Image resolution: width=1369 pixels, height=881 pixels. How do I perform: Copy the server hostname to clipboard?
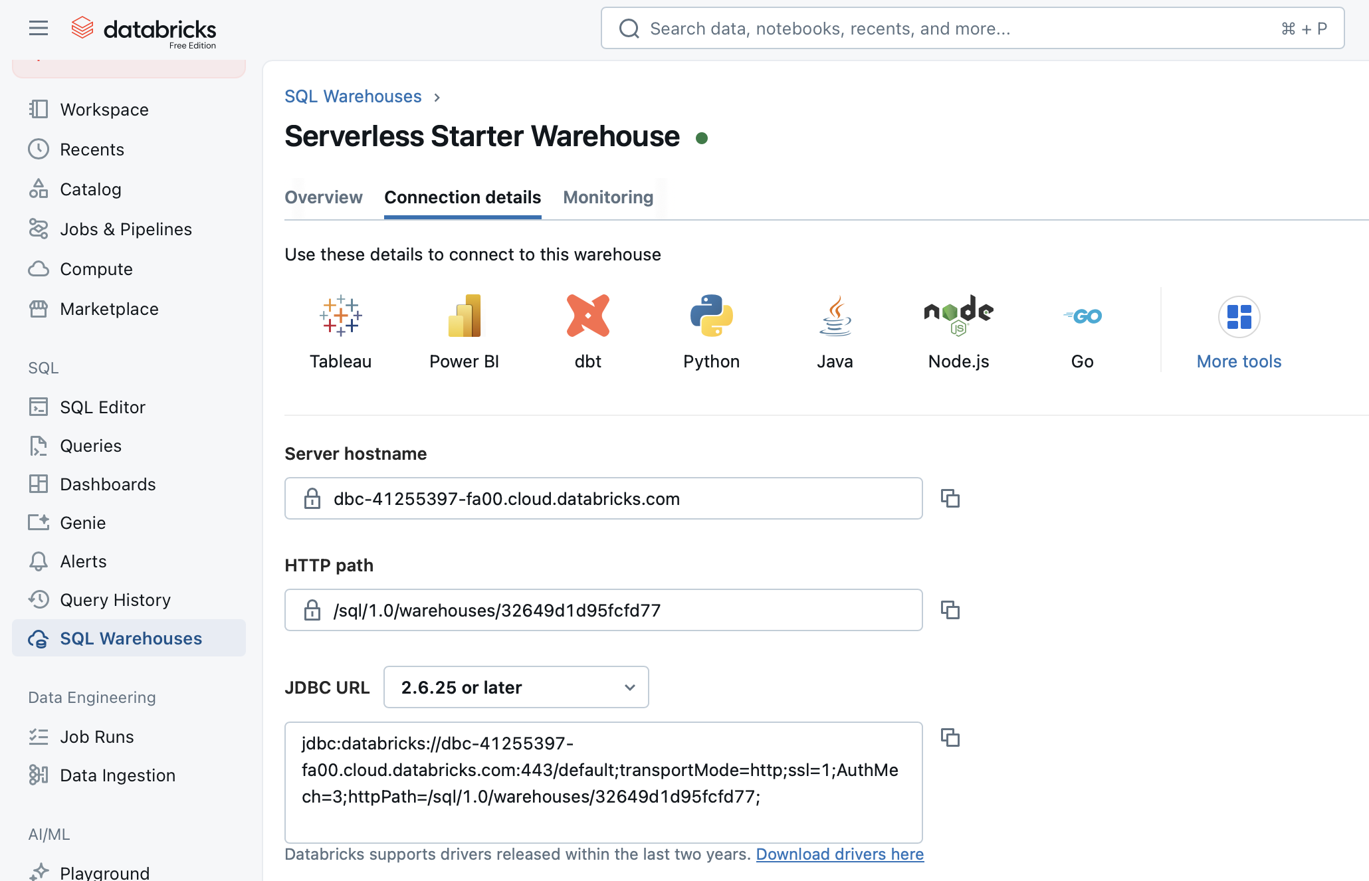[950, 498]
